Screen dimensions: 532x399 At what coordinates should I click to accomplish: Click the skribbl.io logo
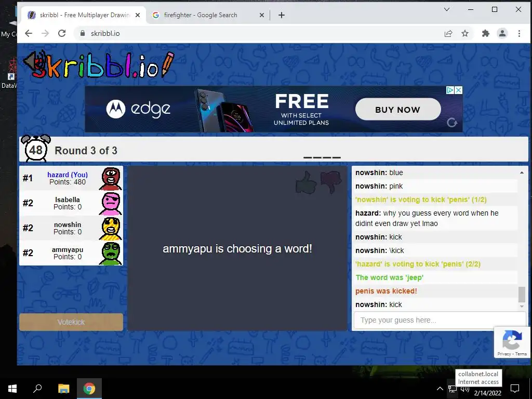[98, 64]
